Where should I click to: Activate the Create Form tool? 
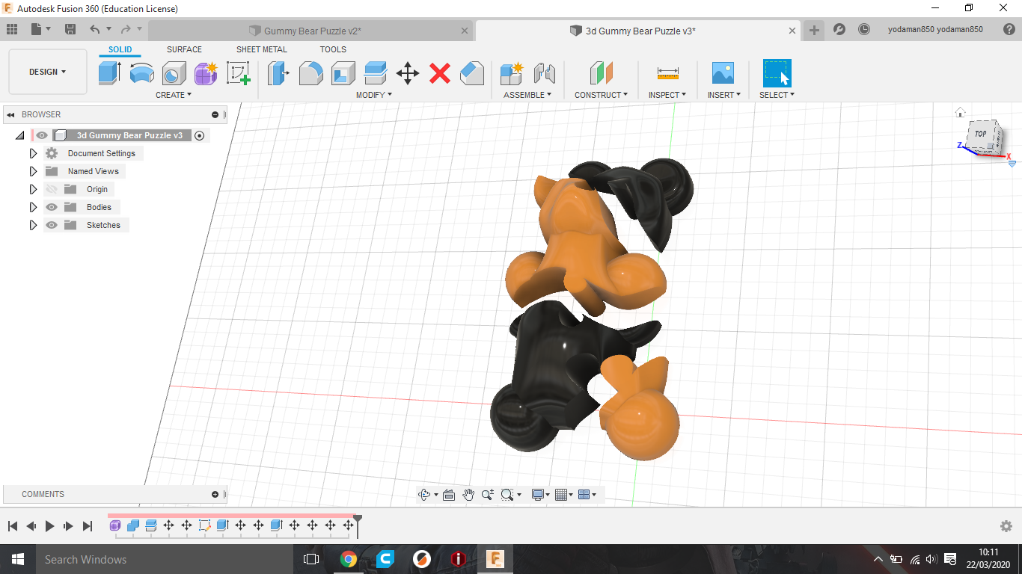coord(206,73)
